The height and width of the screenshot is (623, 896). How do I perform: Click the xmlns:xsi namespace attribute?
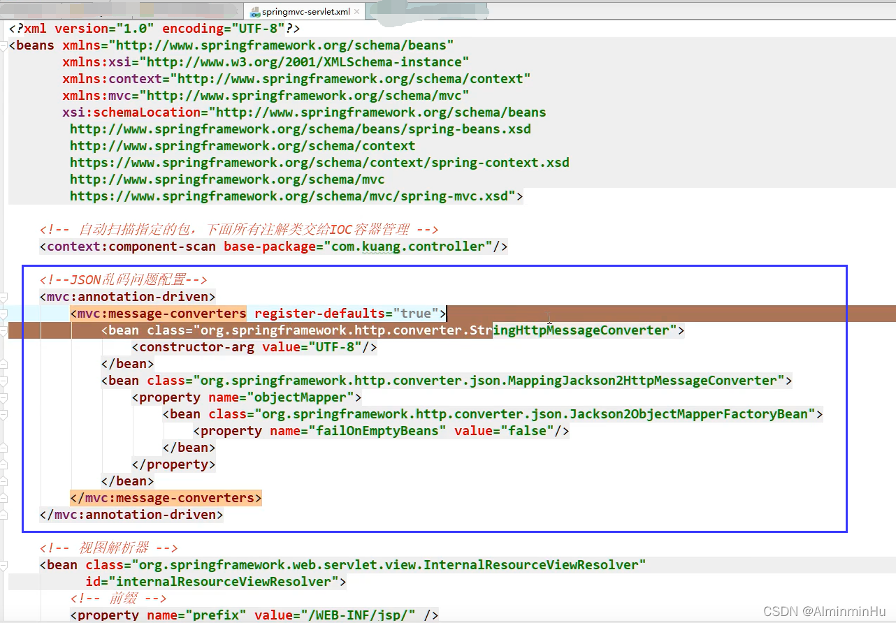tap(266, 62)
